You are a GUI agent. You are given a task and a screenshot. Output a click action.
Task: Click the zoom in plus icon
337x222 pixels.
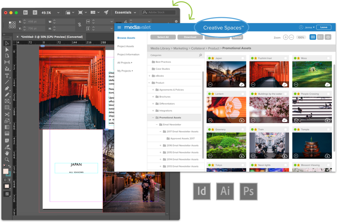(x=285, y=37)
